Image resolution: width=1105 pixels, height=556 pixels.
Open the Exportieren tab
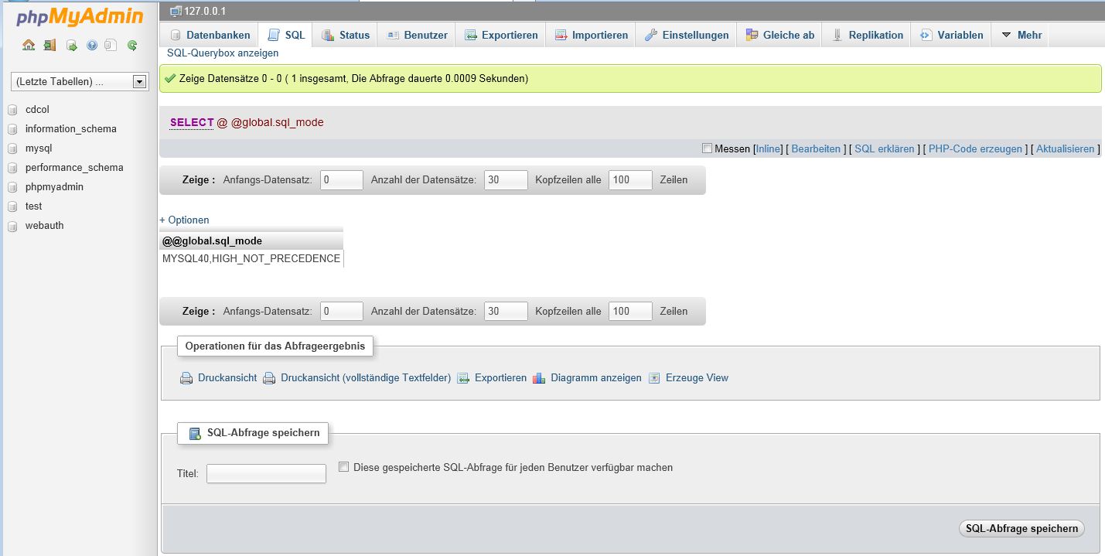pos(501,35)
